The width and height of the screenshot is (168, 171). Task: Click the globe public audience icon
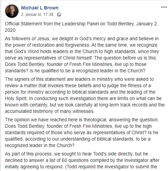(x=59, y=15)
